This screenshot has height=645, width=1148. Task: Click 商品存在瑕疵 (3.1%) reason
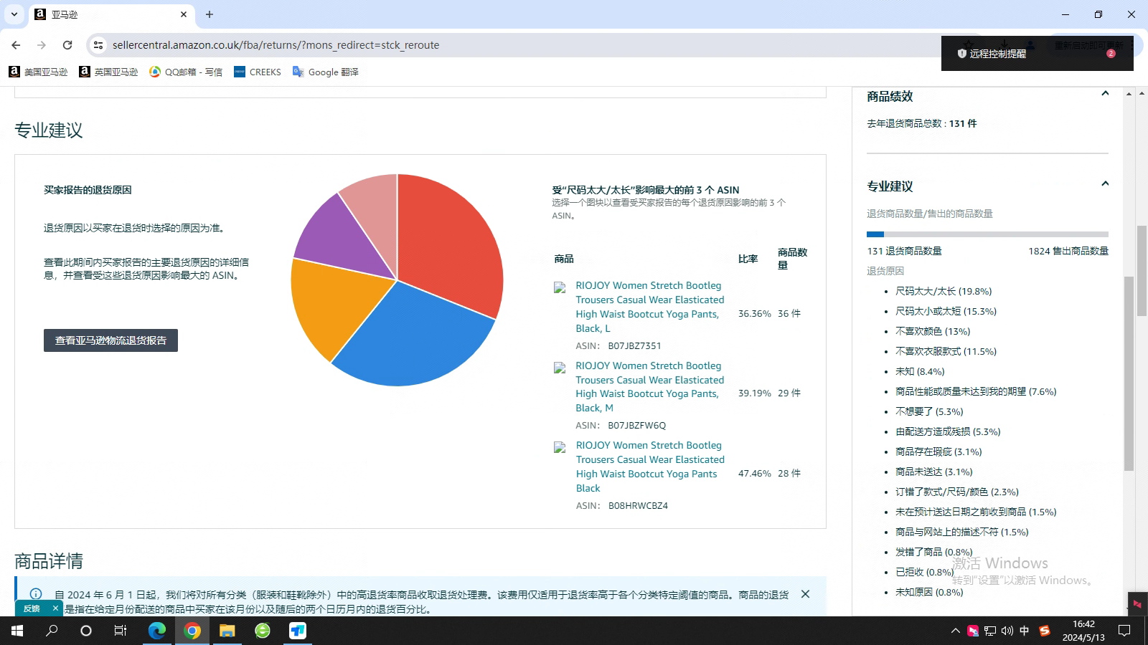(938, 452)
